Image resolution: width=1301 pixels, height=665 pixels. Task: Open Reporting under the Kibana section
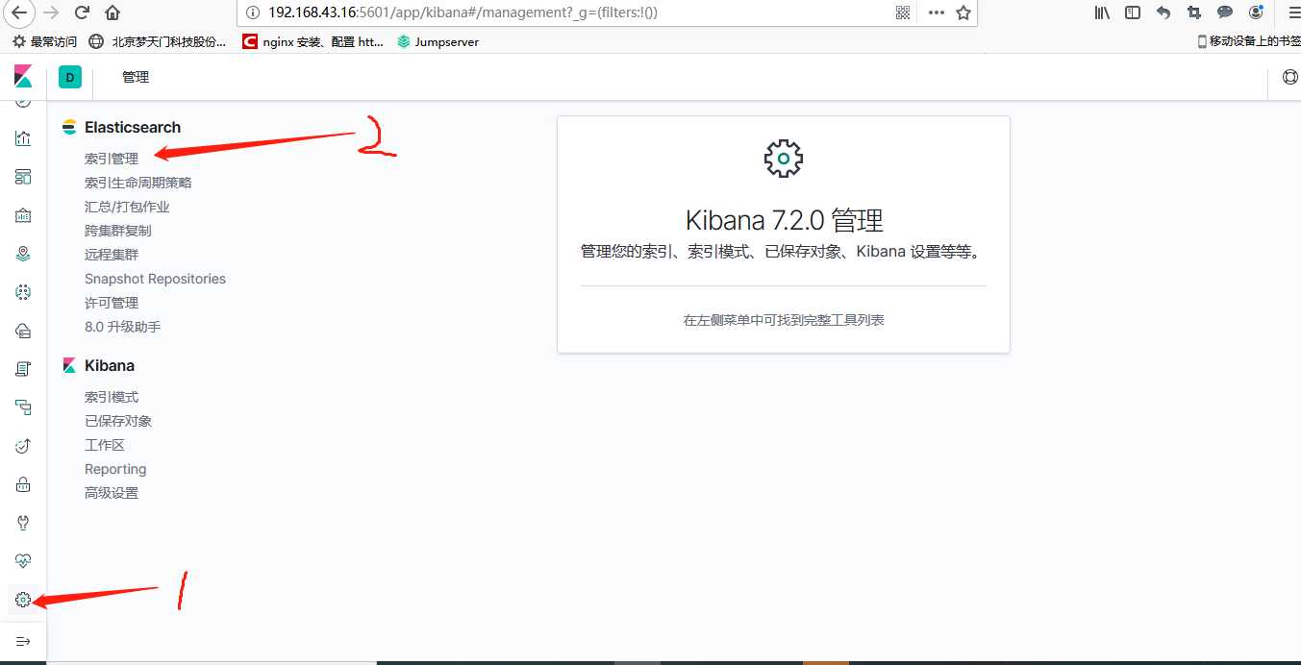click(x=115, y=469)
